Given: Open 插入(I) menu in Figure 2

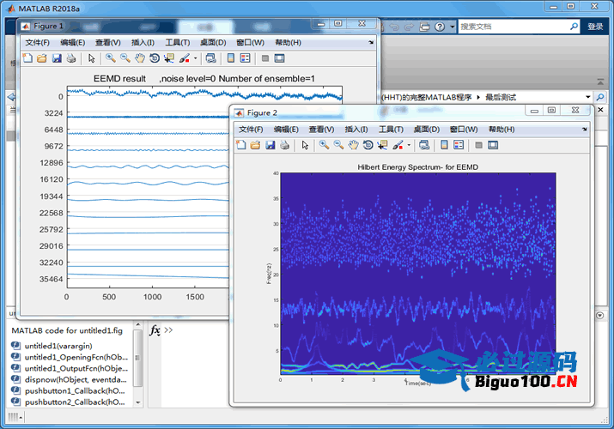Looking at the screenshot, I should point(356,129).
